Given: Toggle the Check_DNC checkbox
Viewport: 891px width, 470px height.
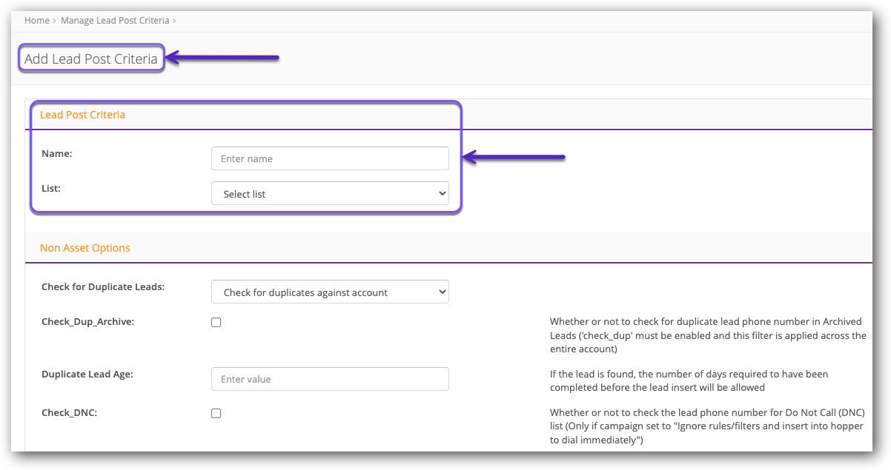Looking at the screenshot, I should [216, 414].
